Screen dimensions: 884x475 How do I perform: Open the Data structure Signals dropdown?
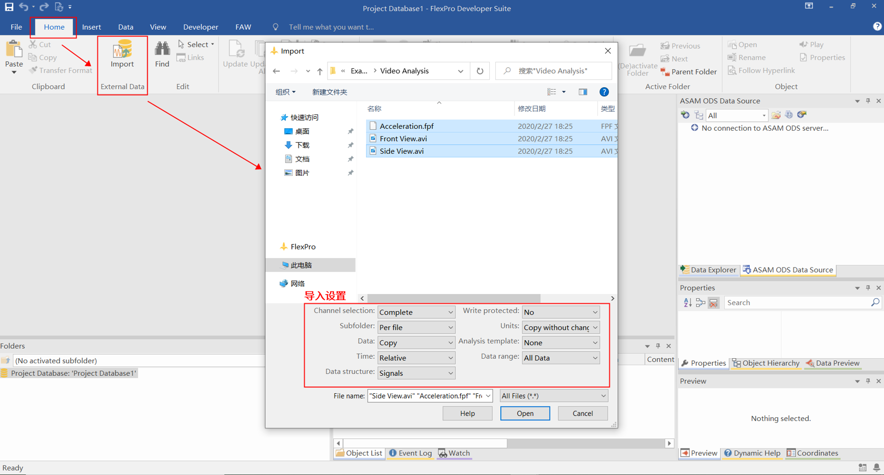pos(416,373)
